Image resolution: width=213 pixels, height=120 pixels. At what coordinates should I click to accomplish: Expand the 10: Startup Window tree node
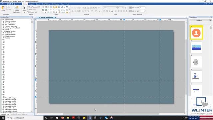(2, 31)
